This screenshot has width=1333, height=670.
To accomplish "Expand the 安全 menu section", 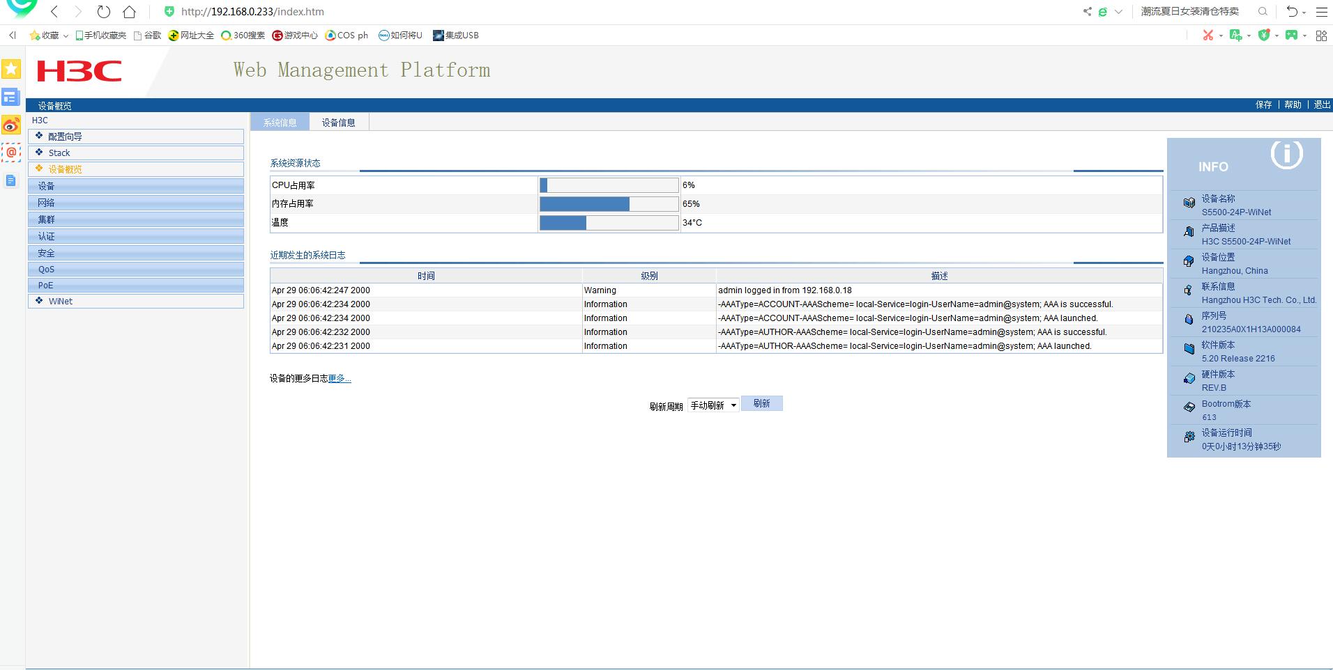I will (136, 253).
